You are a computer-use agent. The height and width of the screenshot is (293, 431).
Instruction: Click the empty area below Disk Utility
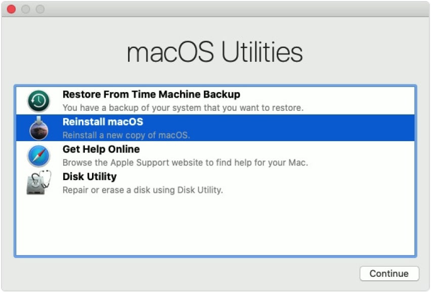pos(215,223)
